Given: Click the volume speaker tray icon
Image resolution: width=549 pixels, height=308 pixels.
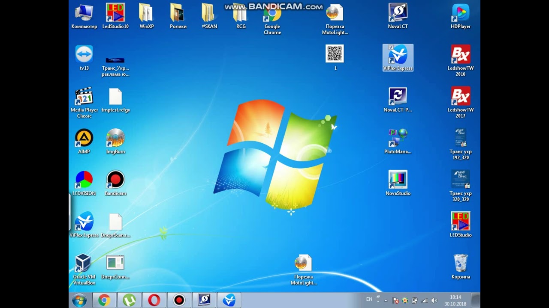Looking at the screenshot, I should coord(434,300).
